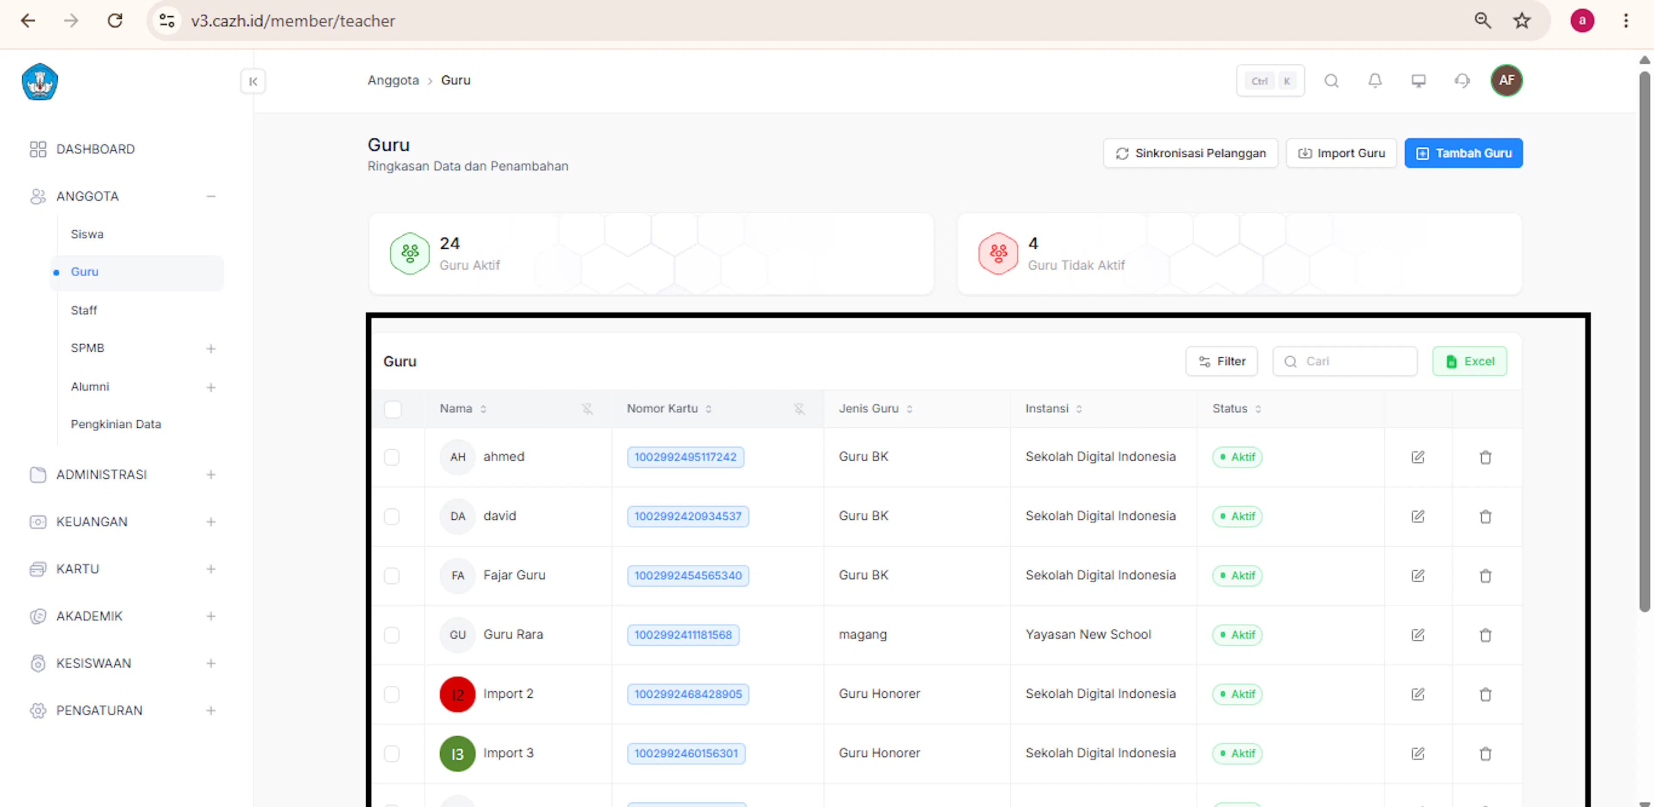Image resolution: width=1654 pixels, height=807 pixels.
Task: Click Anggota in the breadcrumb
Action: pyautogui.click(x=393, y=80)
